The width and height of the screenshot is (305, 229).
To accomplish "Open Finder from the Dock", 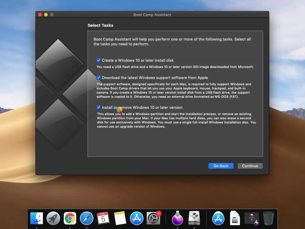I will point(37,218).
